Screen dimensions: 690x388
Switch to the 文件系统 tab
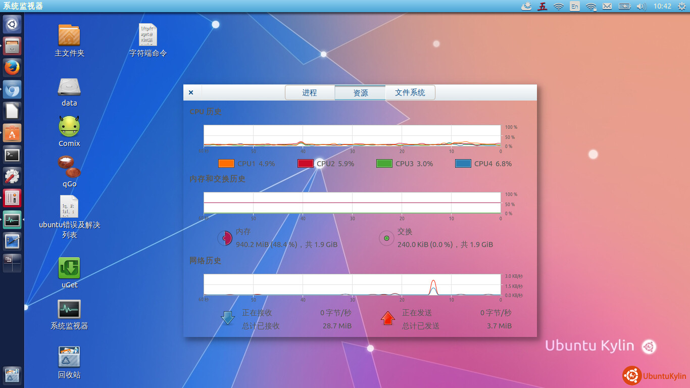click(410, 93)
